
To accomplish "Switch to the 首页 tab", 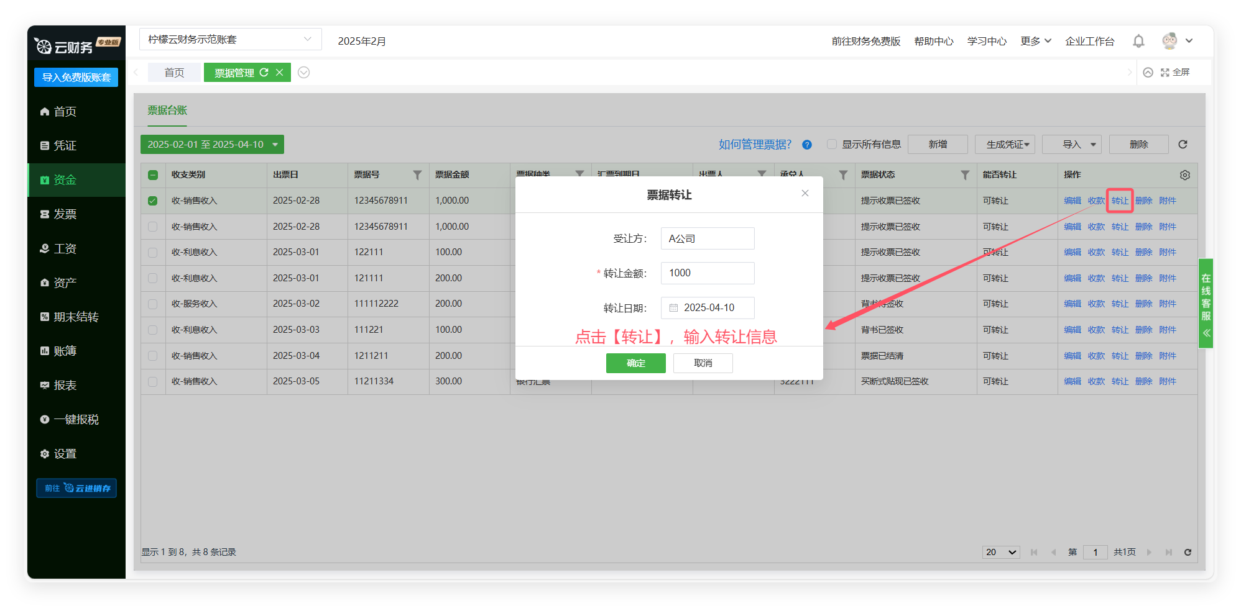I will tap(174, 73).
